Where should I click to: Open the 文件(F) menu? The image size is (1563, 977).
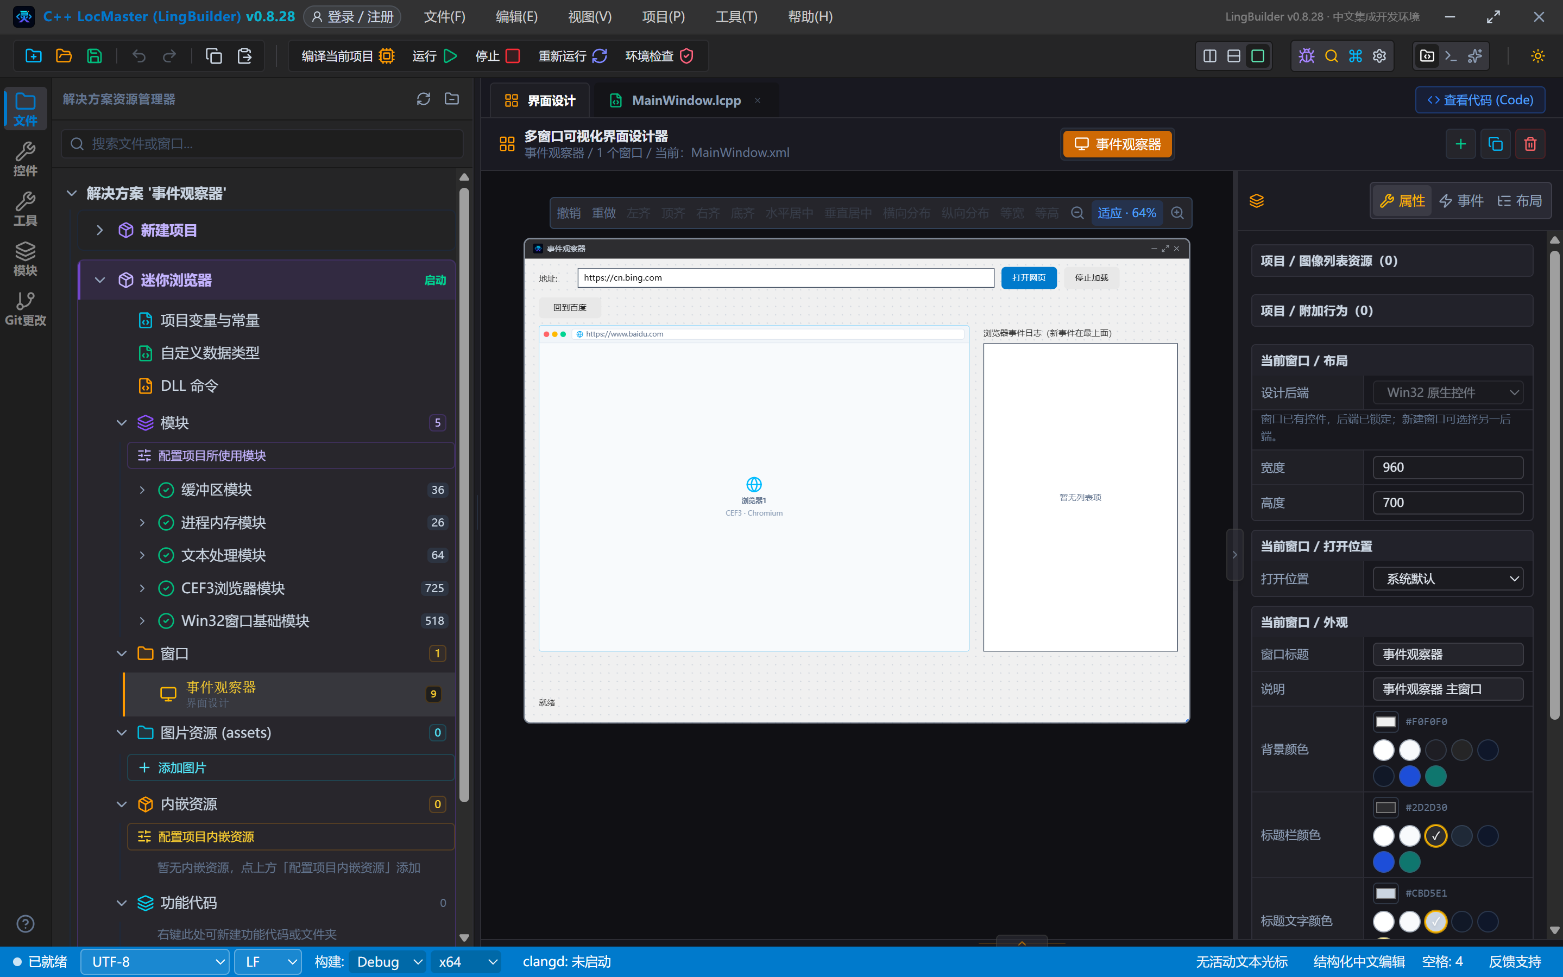pos(445,17)
